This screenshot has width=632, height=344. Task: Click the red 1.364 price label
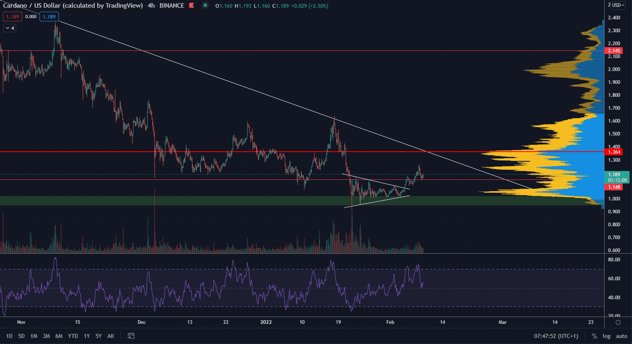tap(614, 152)
